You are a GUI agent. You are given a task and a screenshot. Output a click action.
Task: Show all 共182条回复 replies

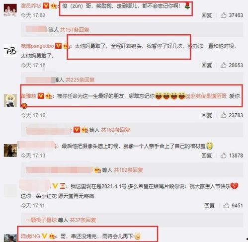(128, 170)
